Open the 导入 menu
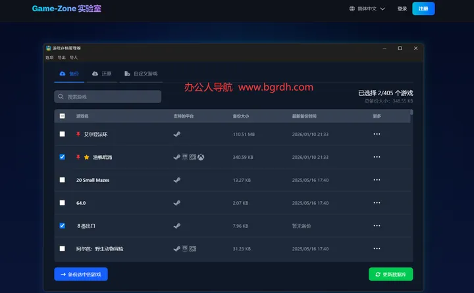 pos(74,58)
